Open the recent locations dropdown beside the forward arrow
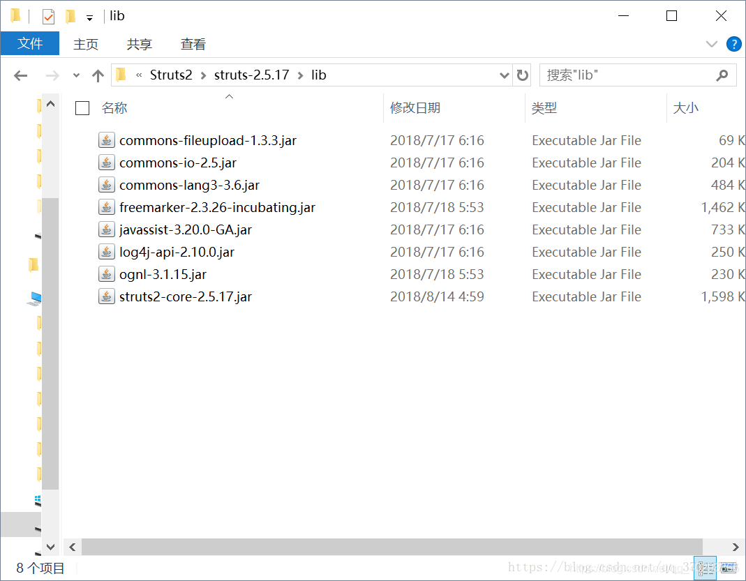This screenshot has height=581, width=746. (x=75, y=75)
